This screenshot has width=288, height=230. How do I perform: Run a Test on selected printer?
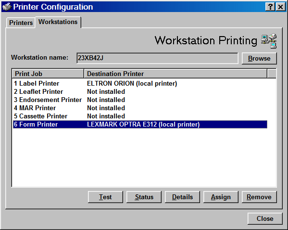pos(105,197)
